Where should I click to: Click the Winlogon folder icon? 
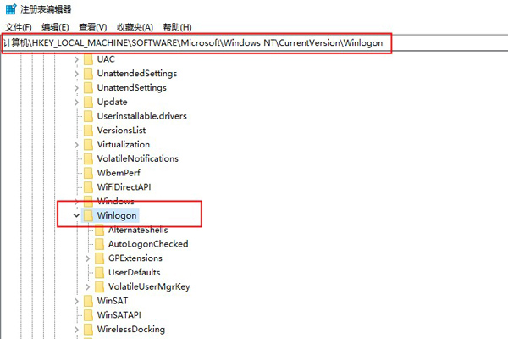(x=88, y=215)
